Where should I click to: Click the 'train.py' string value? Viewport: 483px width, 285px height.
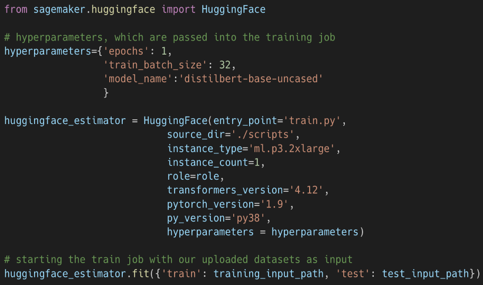312,120
